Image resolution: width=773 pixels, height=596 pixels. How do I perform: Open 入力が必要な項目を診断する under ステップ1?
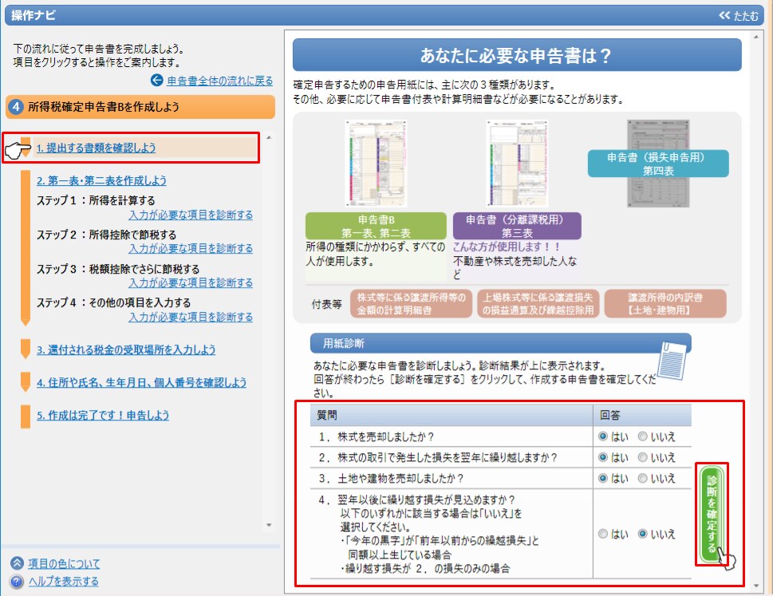(x=191, y=215)
